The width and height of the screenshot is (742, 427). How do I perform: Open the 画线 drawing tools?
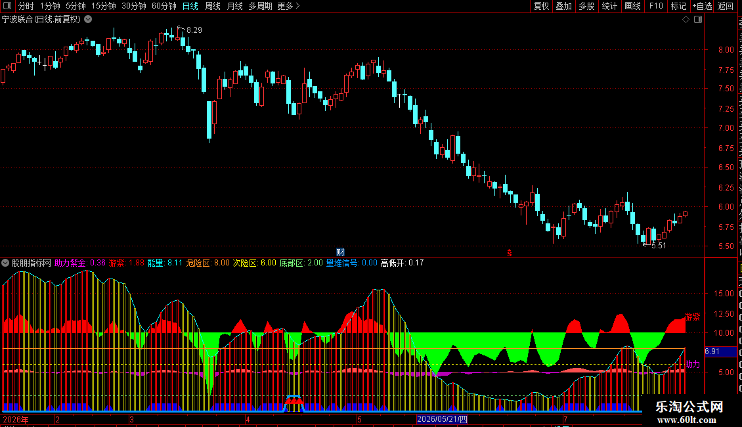tap(632, 6)
